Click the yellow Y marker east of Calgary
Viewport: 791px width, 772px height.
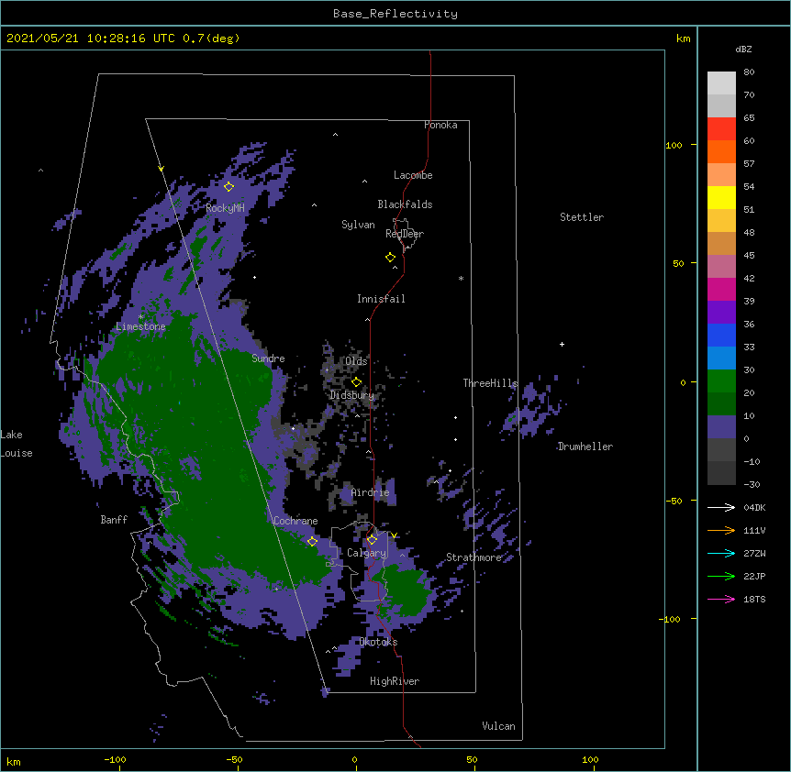tap(394, 535)
